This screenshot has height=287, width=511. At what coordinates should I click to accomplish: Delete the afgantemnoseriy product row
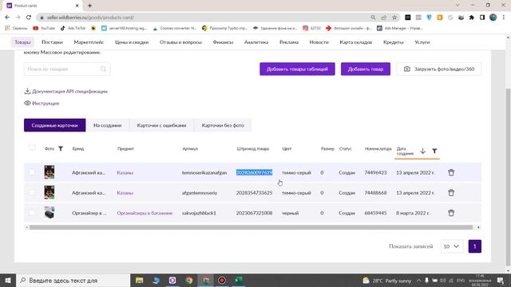pyautogui.click(x=451, y=193)
